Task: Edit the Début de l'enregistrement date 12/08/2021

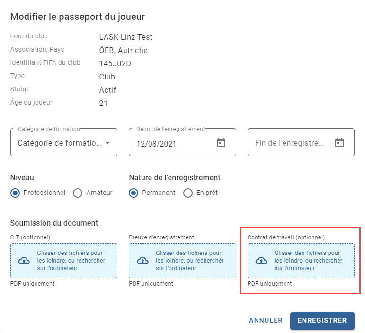Action: tap(156, 144)
